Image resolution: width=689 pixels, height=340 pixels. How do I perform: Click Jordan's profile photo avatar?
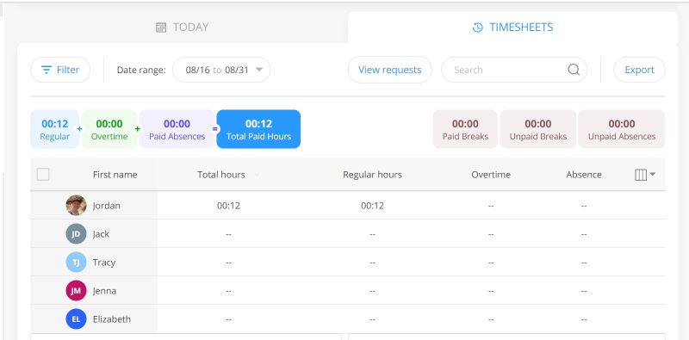pyautogui.click(x=76, y=205)
